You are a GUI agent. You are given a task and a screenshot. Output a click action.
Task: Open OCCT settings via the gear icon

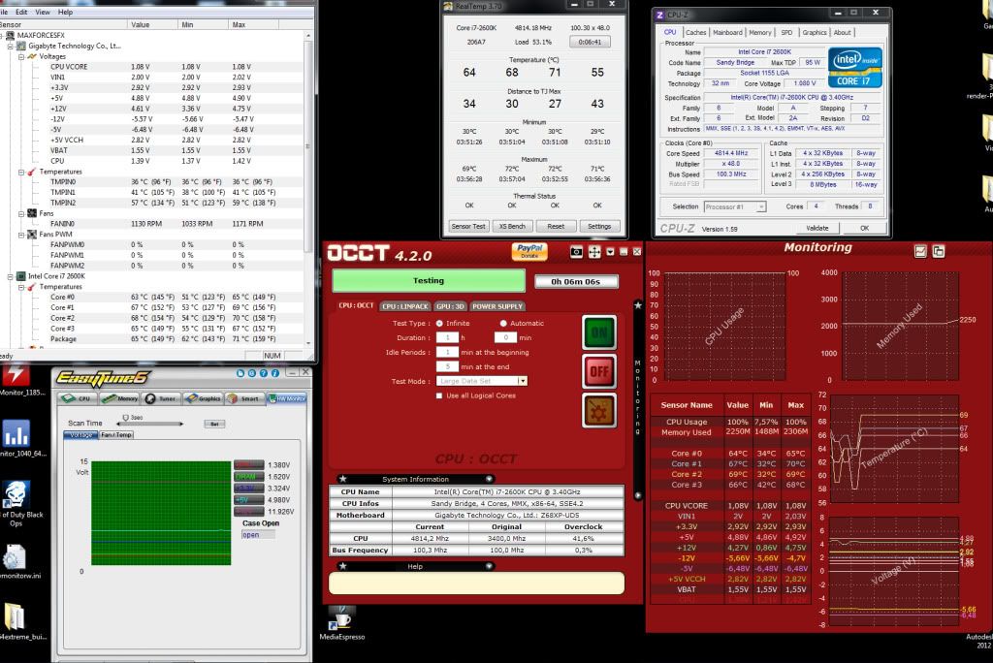598,410
